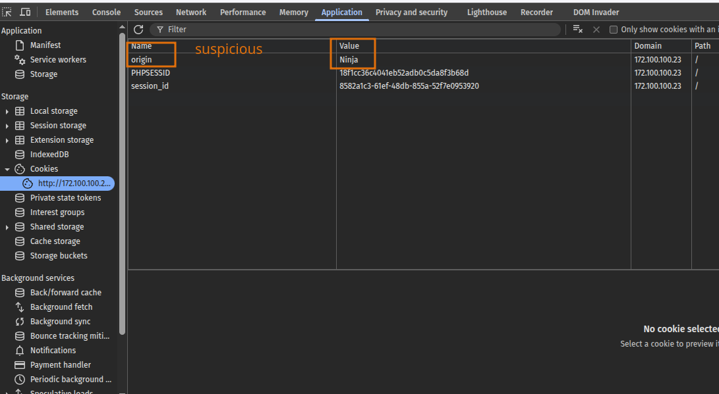Select IndexedDB database item
Screen dimensions: 719x394
(x=49, y=155)
